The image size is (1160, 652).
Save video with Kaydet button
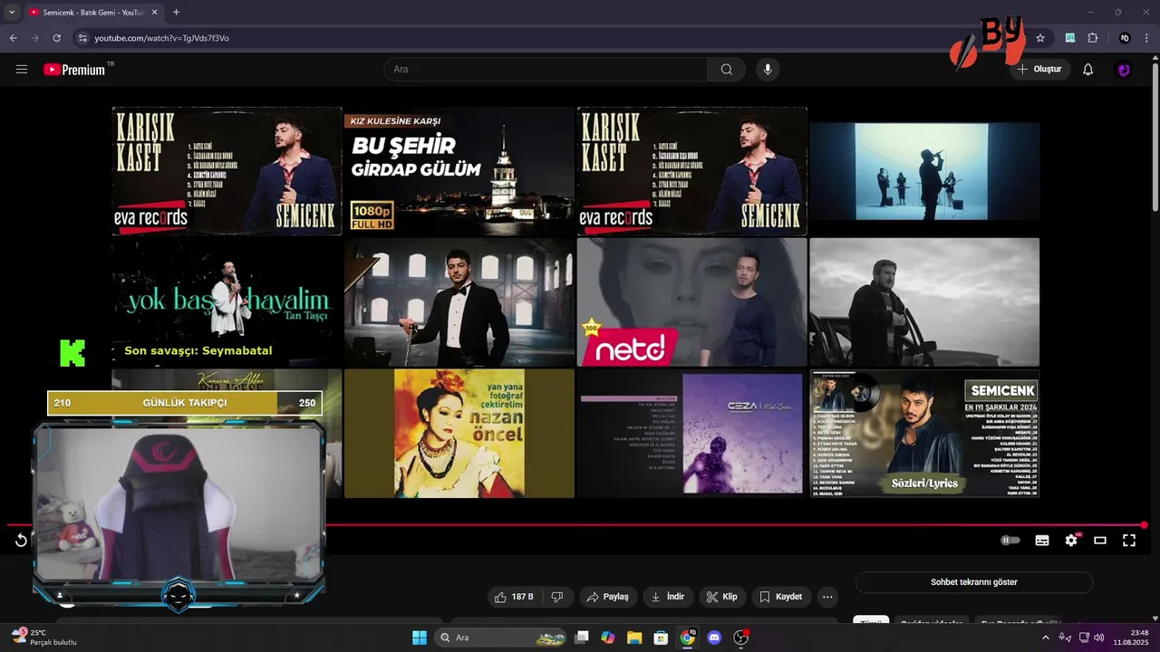780,597
